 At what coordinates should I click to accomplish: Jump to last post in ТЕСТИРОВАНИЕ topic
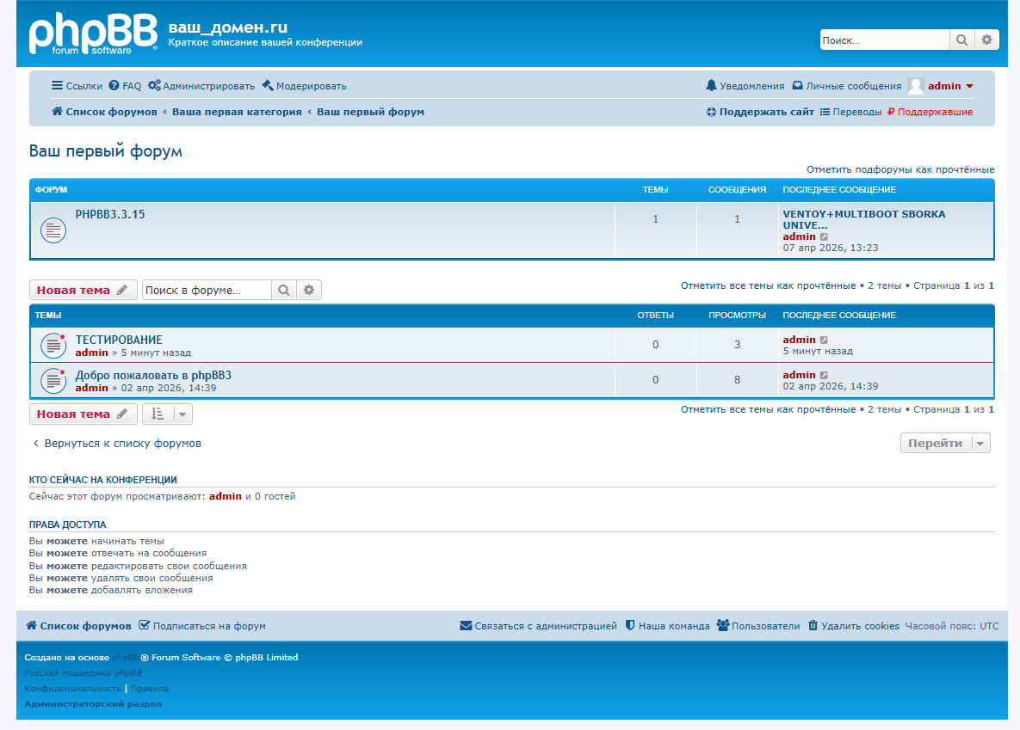tap(824, 340)
